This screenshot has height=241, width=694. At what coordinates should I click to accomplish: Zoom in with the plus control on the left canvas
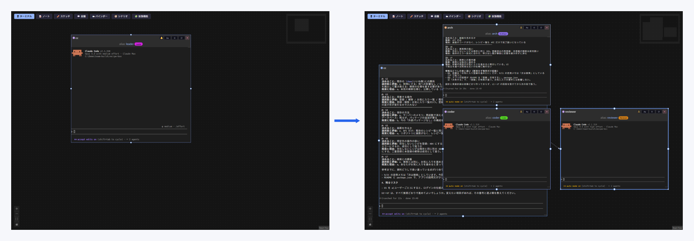(17, 209)
